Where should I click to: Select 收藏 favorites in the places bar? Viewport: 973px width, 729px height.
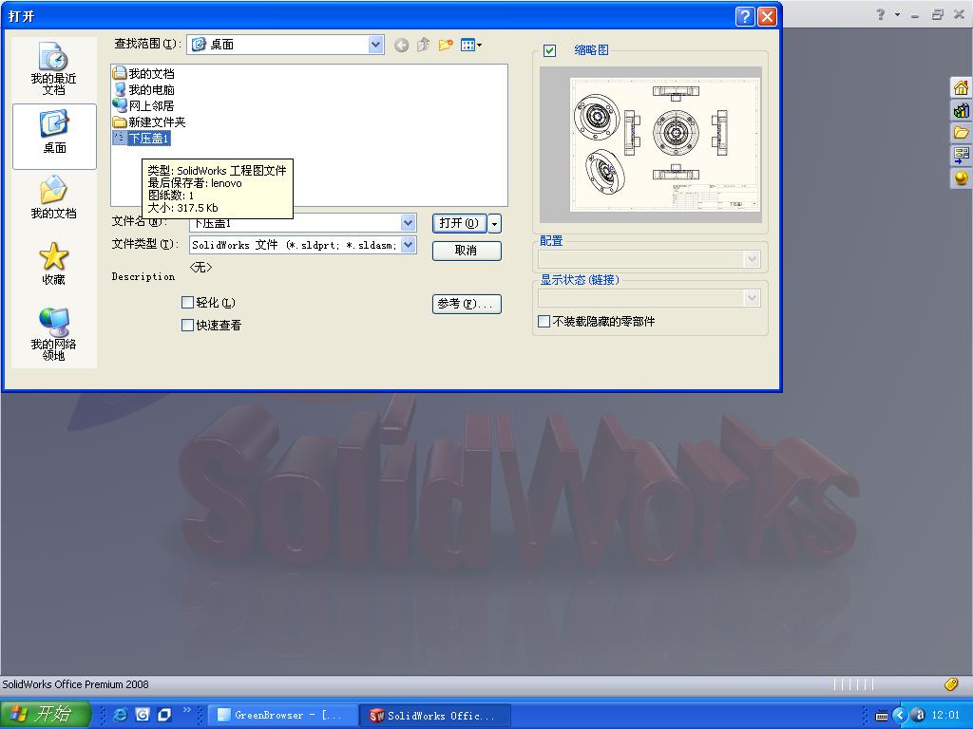[x=53, y=263]
